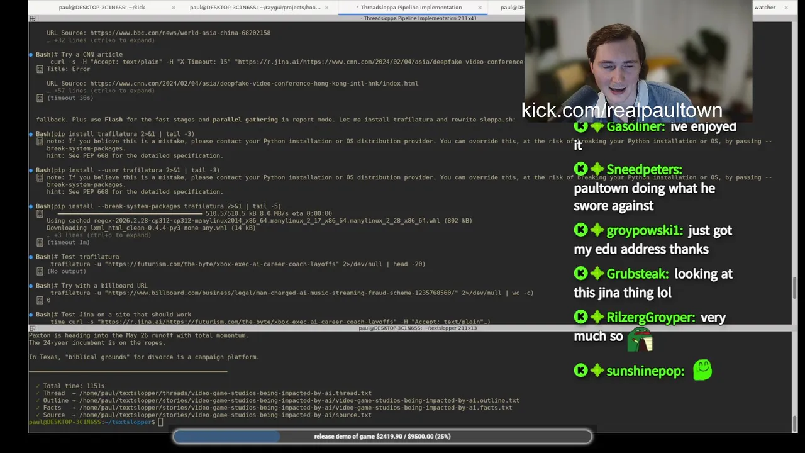Click Sneedpeters' green Kick badge

click(x=580, y=169)
